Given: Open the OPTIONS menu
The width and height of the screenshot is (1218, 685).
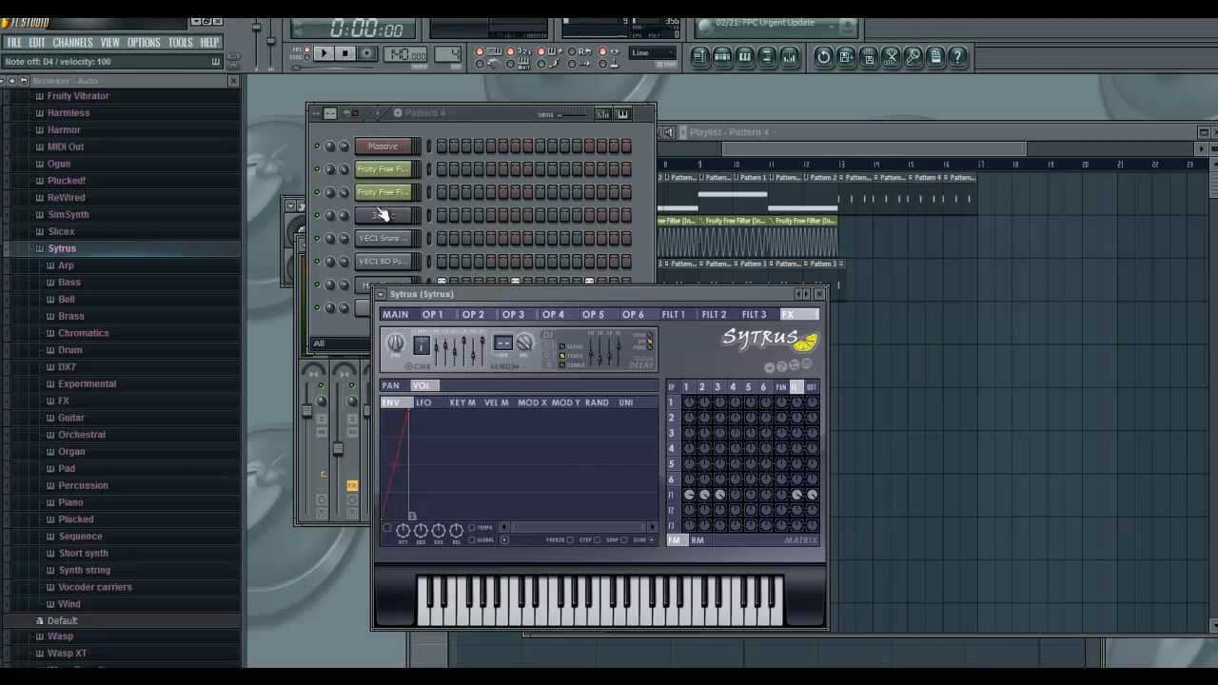Looking at the screenshot, I should (144, 43).
